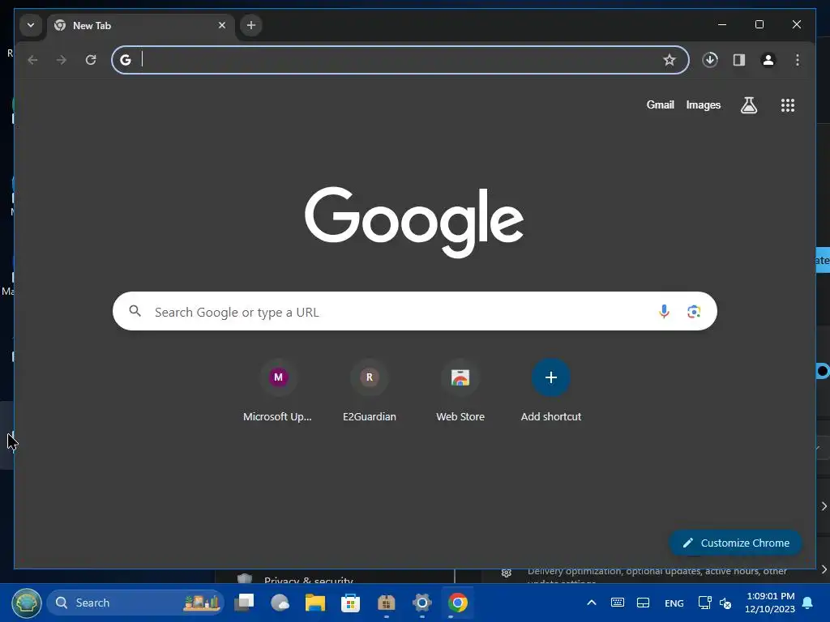Viewport: 830px width, 622px height.
Task: Open File Explorer from the taskbar
Action: [x=315, y=603]
